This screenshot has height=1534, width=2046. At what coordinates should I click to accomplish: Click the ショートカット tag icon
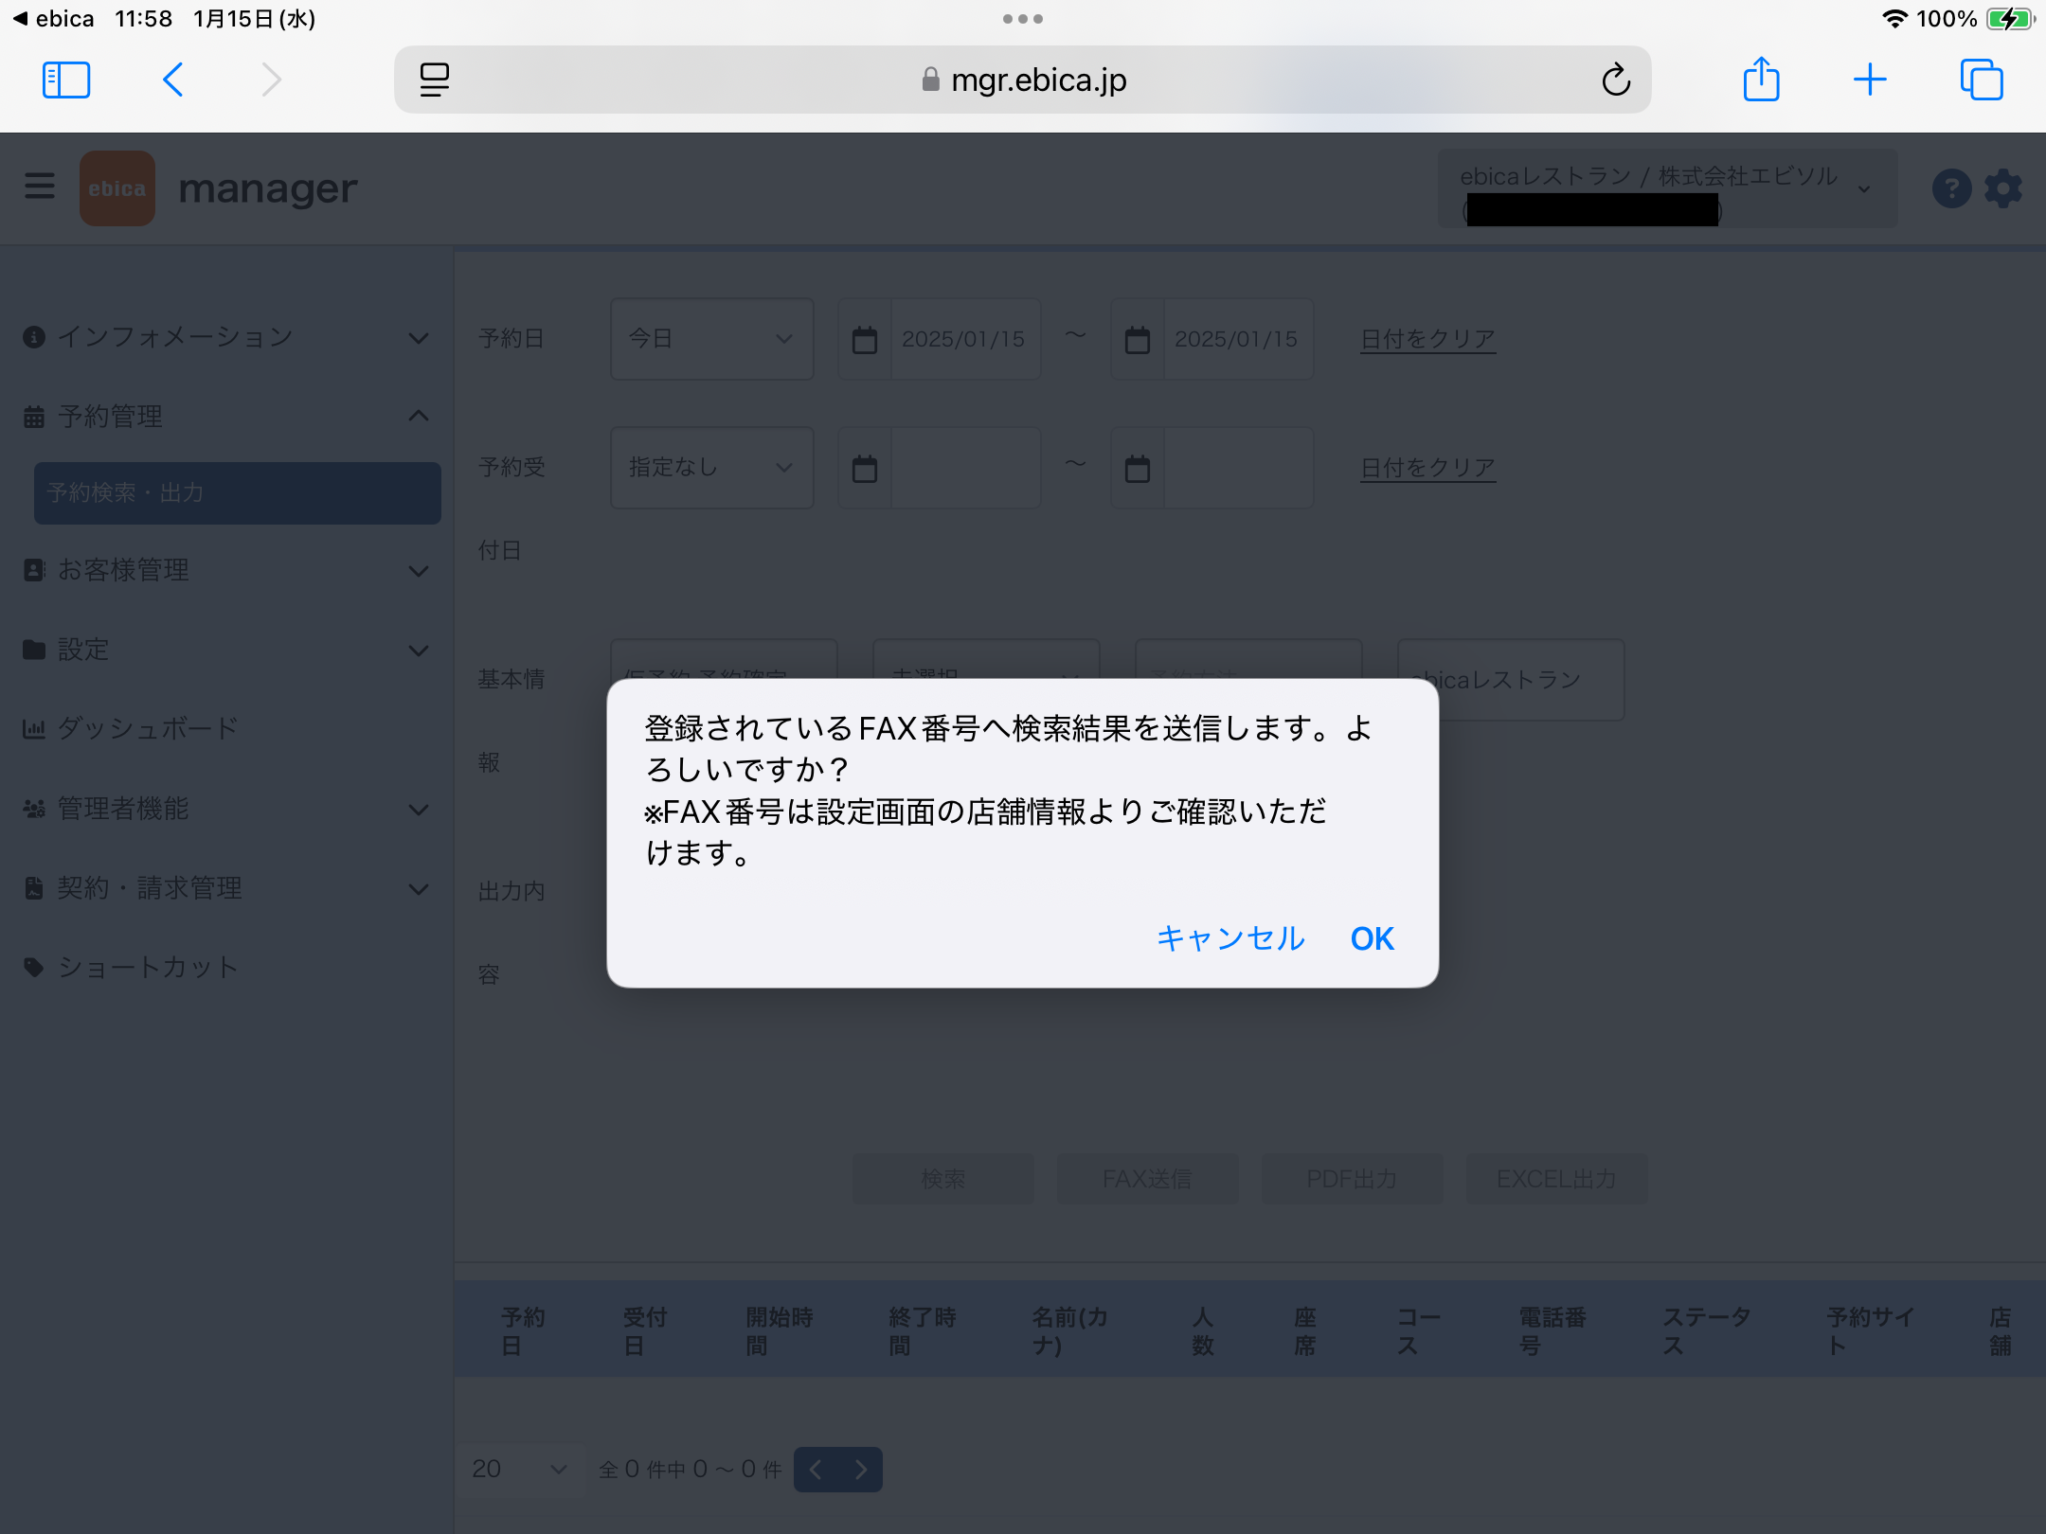click(34, 968)
